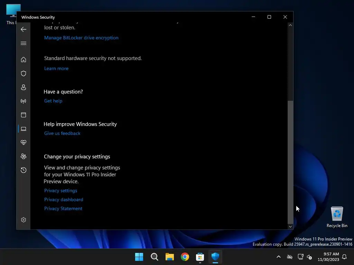Click Manage BitLocker drive encryption link
The height and width of the screenshot is (265, 354).
tap(81, 38)
